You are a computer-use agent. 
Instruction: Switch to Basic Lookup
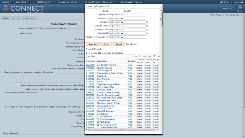(x=132, y=44)
